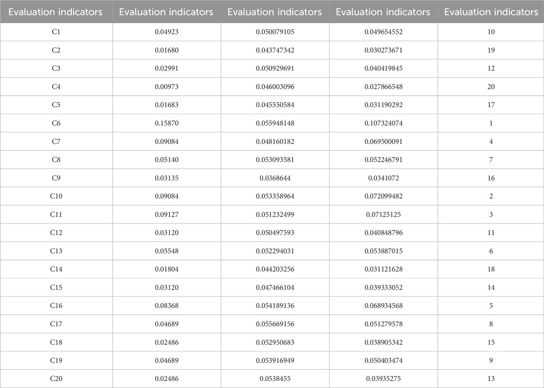Select the cell showing 0.0538455
This screenshot has height=388, width=544.
click(x=275, y=379)
